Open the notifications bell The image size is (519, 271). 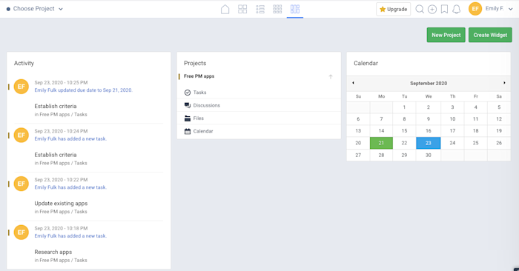pos(457,9)
